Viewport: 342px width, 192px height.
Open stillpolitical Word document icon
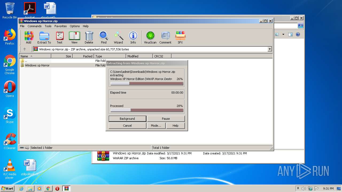(30, 167)
